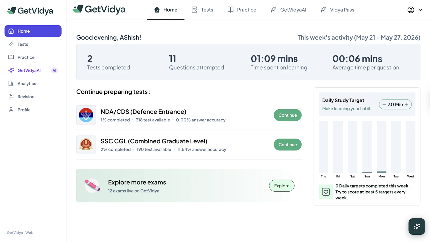Click the heart badge icon beside daily targets
430x242 pixels.
[326, 192]
